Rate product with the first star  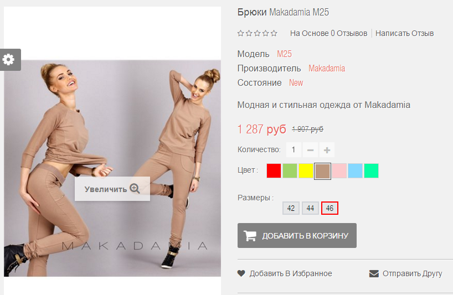[241, 33]
